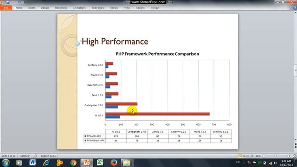The image size is (297, 167).
Task: Select Normal view button in status bar
Action: point(240,156)
